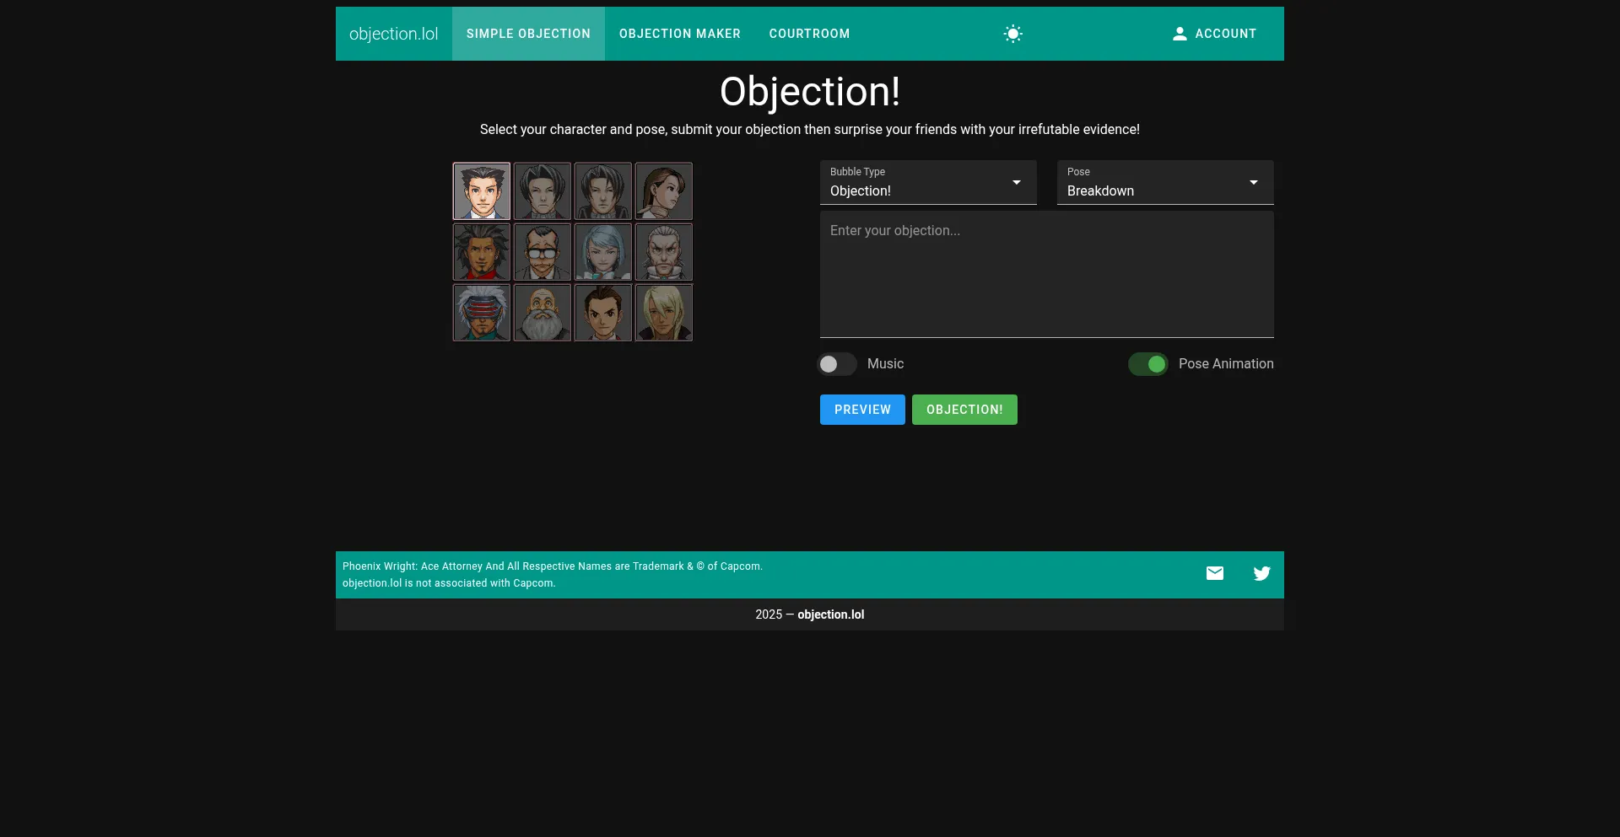The image size is (1620, 837).
Task: Select the Mia Fey character portrait
Action: 664,191
